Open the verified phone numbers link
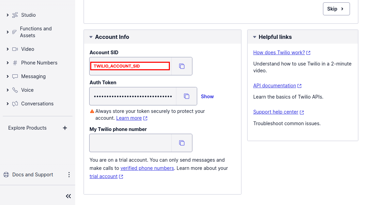Image resolution: width=365 pixels, height=205 pixels. point(147,168)
